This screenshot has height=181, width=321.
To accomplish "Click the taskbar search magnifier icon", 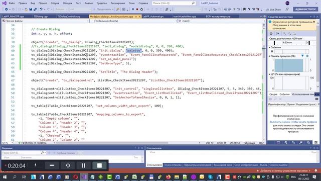I will tap(15, 177).
